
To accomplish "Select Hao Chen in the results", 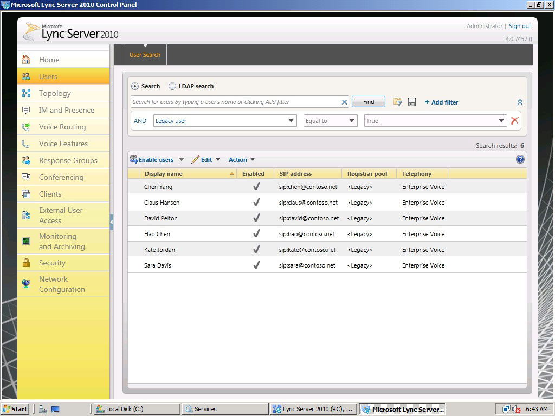I will point(327,234).
